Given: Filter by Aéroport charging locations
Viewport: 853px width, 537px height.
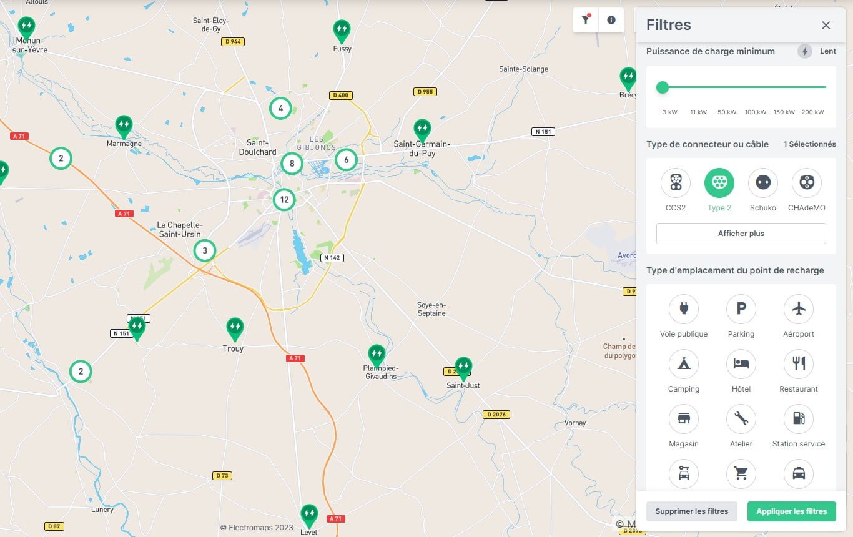Looking at the screenshot, I should click(798, 309).
